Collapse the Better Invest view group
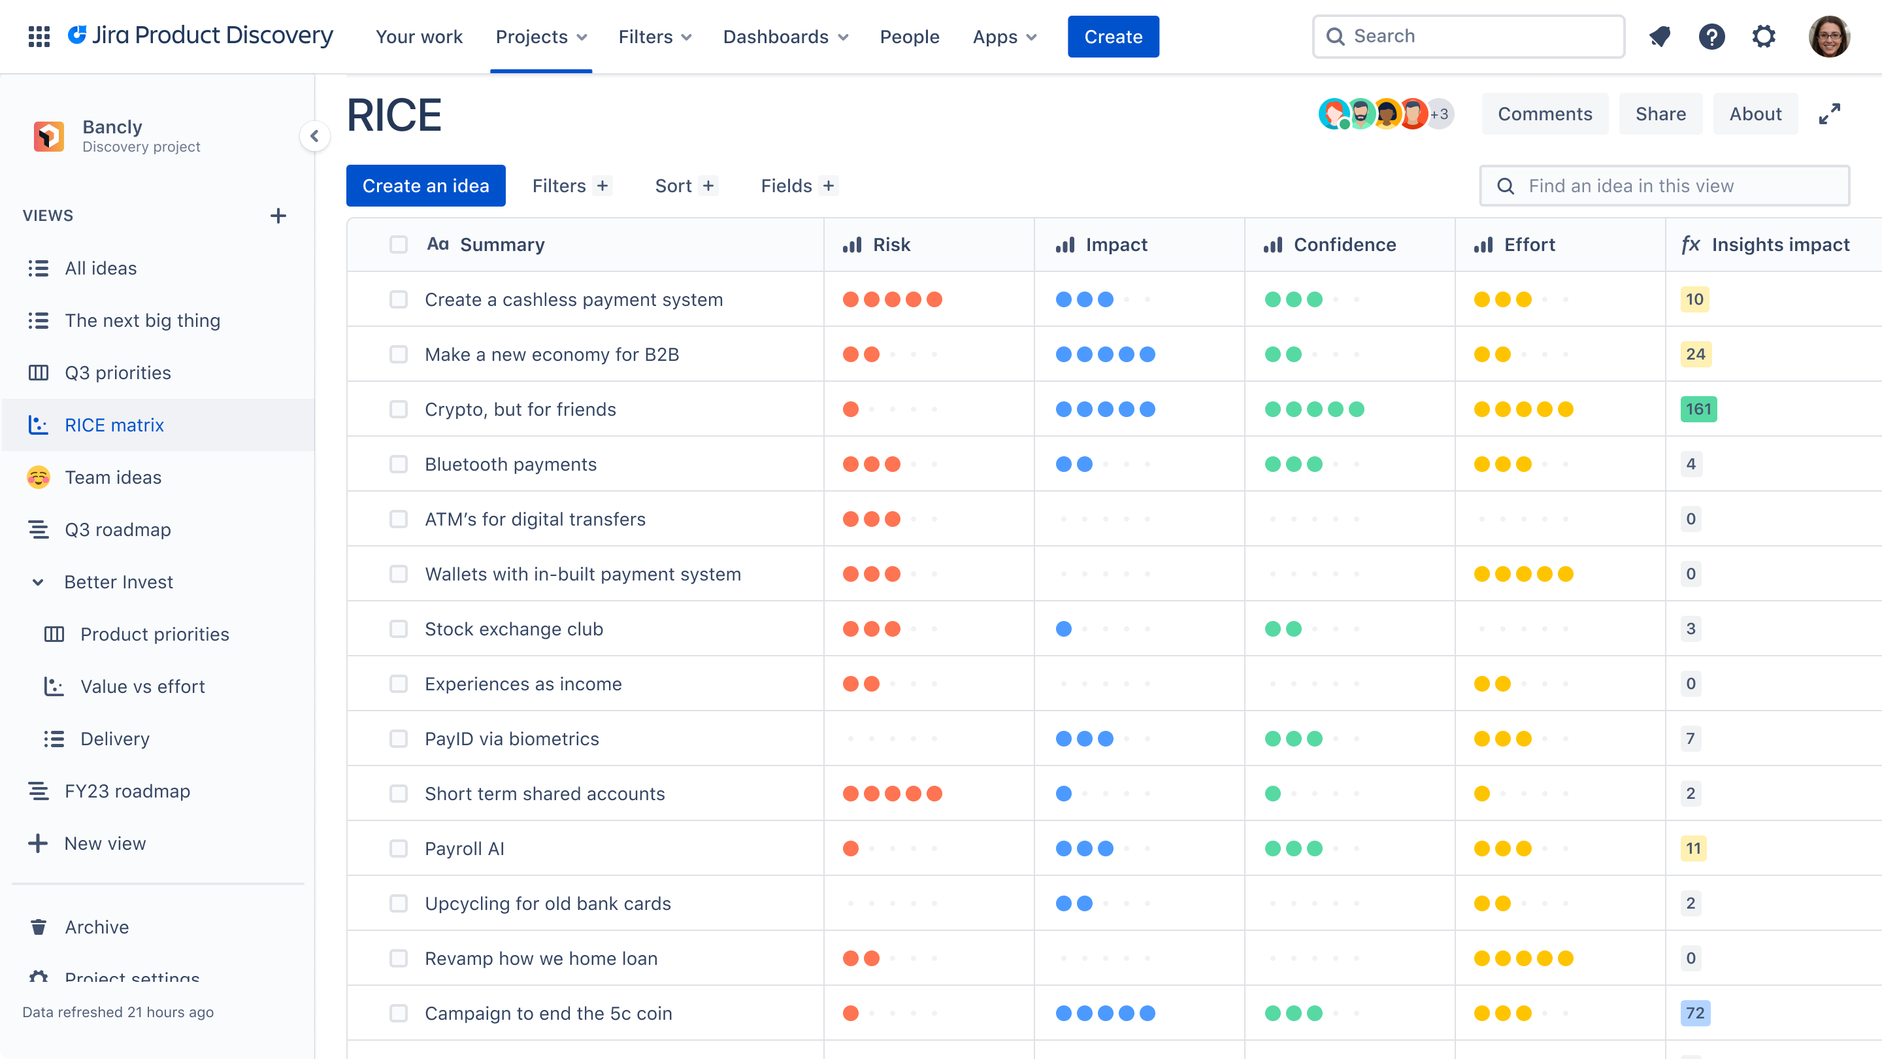Viewport: 1882px width, 1059px height. pyautogui.click(x=38, y=582)
